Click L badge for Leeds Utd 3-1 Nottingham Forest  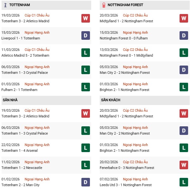[184, 182]
